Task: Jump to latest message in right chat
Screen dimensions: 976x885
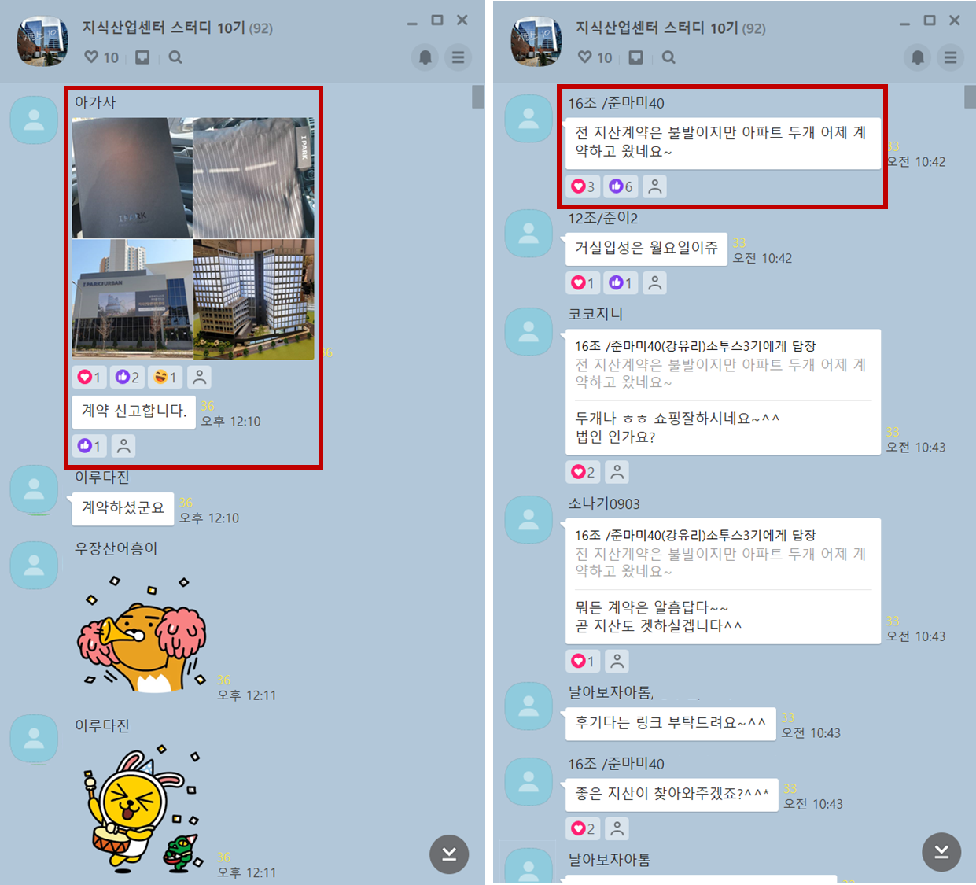Action: 941,852
